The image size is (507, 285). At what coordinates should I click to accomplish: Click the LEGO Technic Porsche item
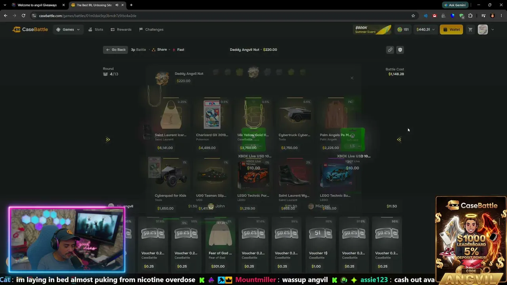click(x=253, y=184)
